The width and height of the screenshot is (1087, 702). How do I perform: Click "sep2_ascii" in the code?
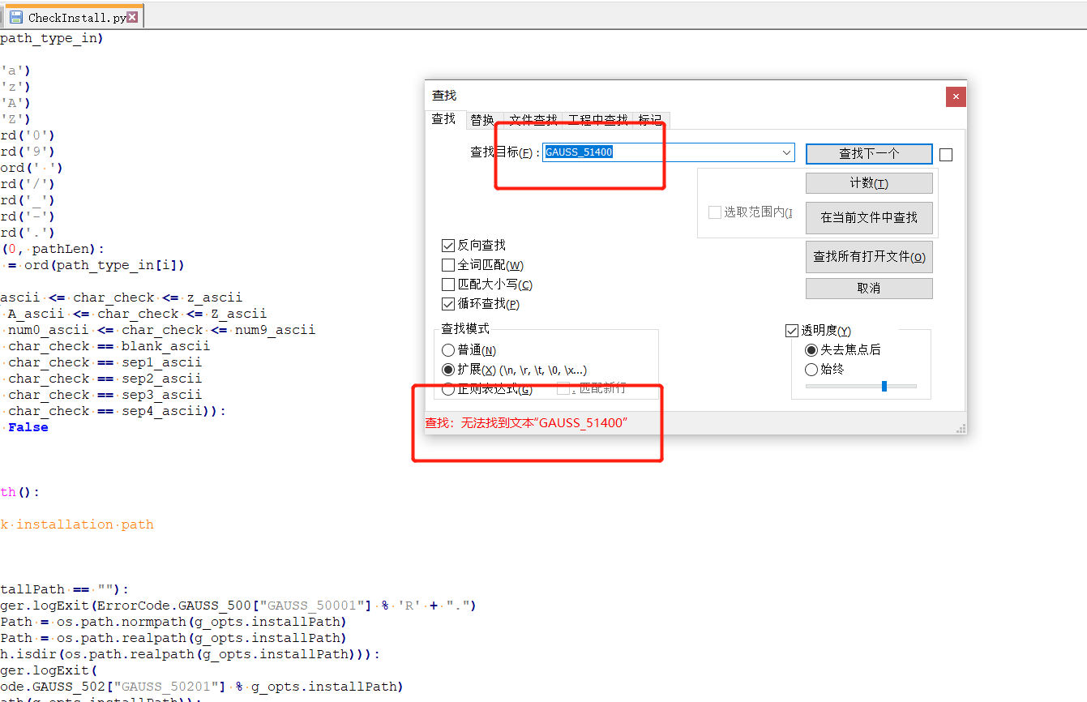click(162, 379)
